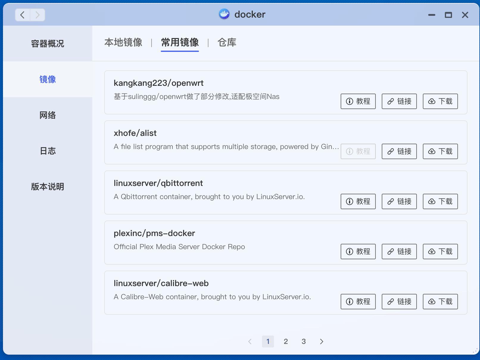Select 版本说明 in the sidebar
This screenshot has height=360, width=480.
click(47, 187)
